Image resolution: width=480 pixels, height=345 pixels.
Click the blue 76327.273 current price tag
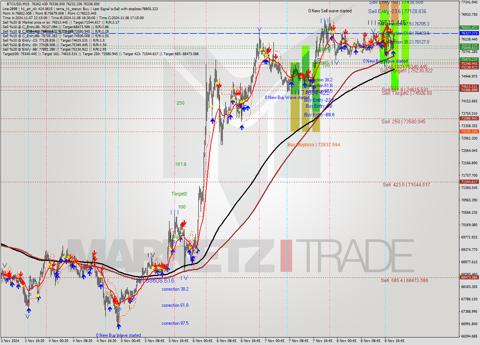coord(469,33)
